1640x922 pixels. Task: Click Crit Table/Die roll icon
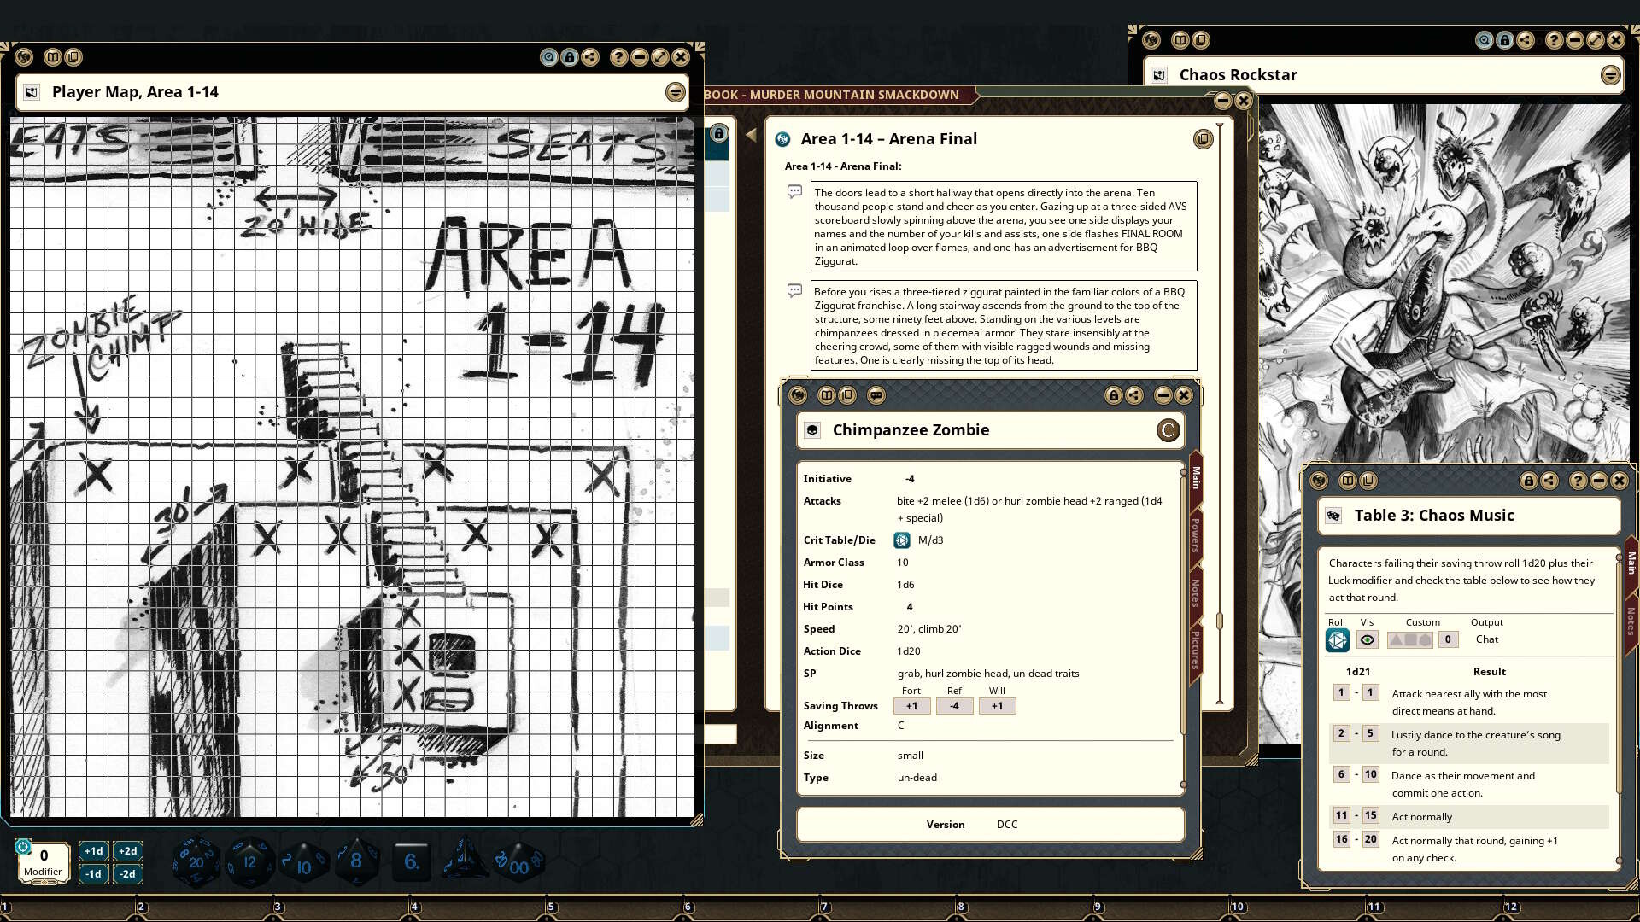pyautogui.click(x=902, y=540)
